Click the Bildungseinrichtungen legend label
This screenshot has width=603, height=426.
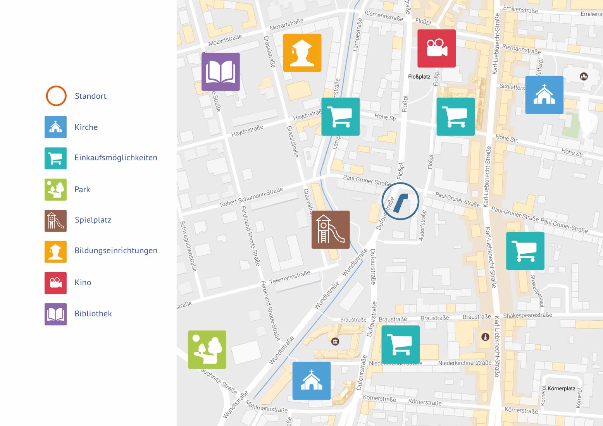click(x=116, y=251)
